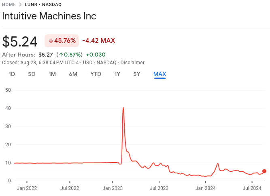Click the red endpoint dot on chart
Screen dimensions: 270x196
point(264,171)
